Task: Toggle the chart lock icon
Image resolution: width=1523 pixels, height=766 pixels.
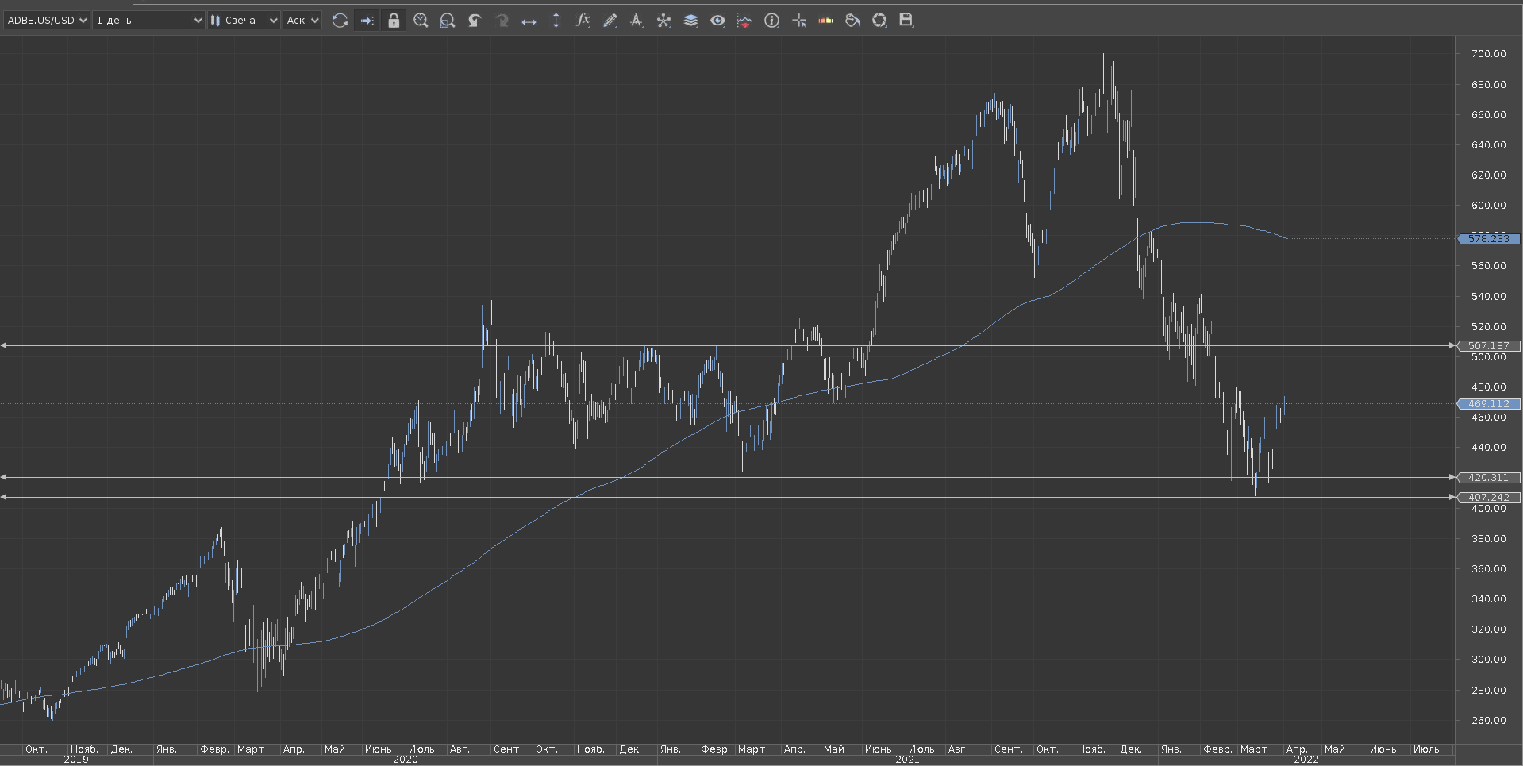Action: point(394,21)
